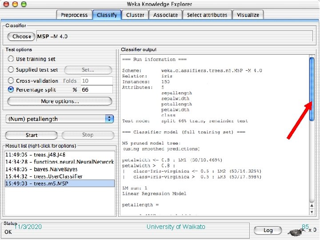Viewport: 320px width, 240px height.
Task: Click the Set... test set button
Action: coord(88,70)
